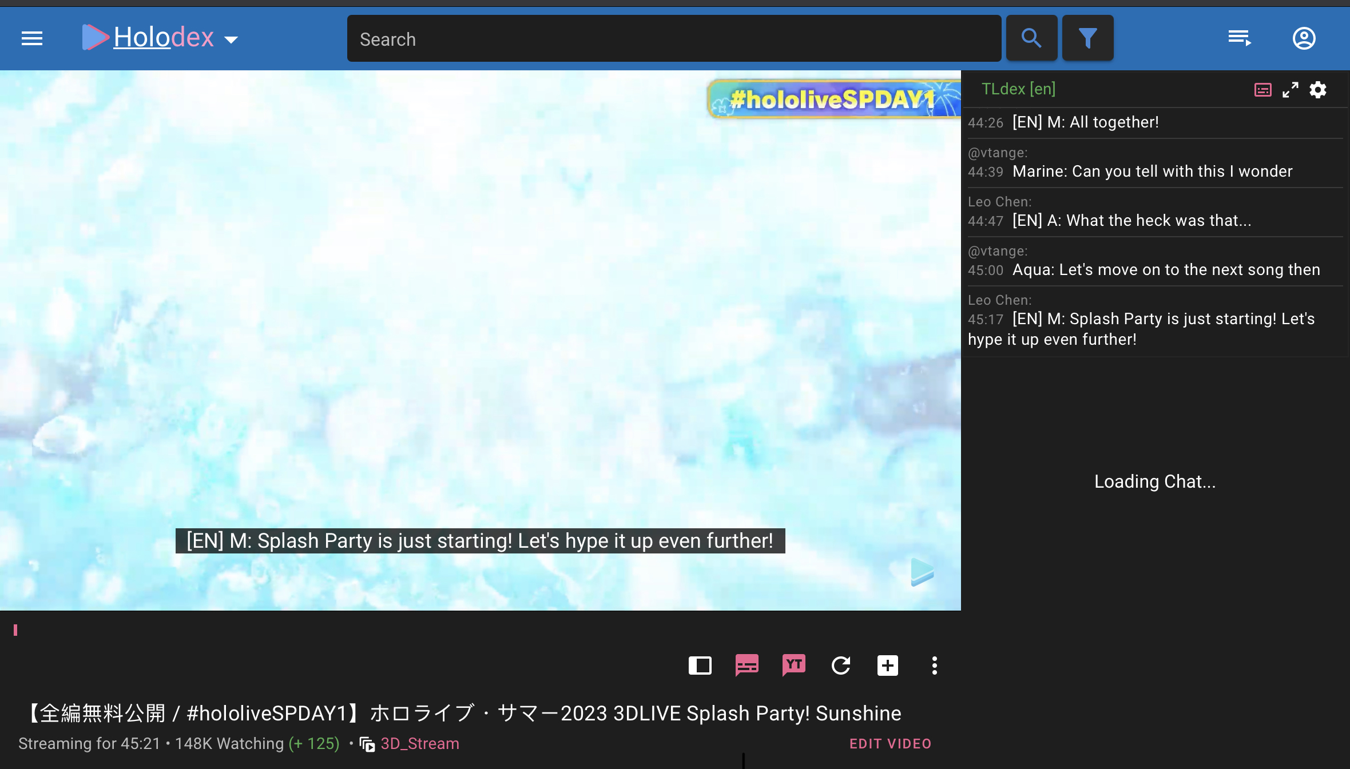Expand TLdex panel to fullscreen

click(1290, 90)
